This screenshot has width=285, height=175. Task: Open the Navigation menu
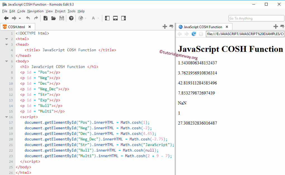coord(35,11)
